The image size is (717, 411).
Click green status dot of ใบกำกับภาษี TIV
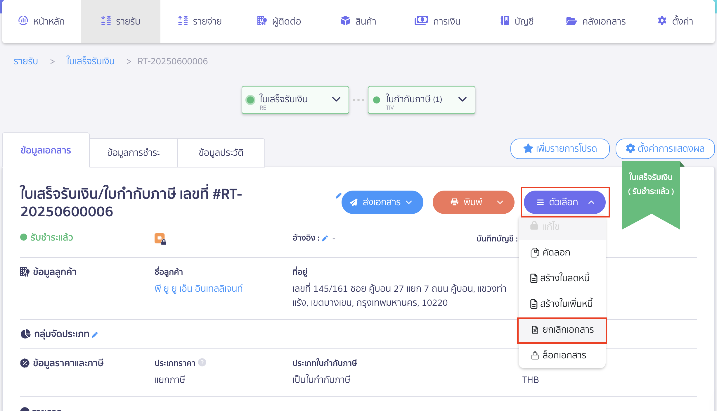click(377, 100)
